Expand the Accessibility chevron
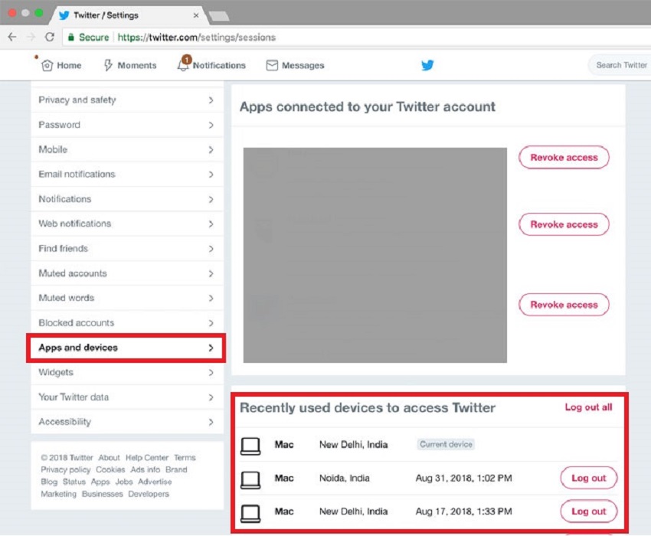Viewport: 651px width, 536px height. point(211,422)
